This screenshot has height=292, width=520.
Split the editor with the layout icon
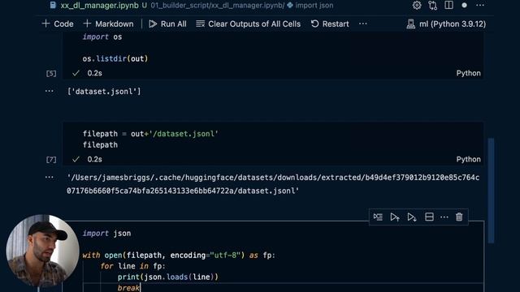coord(448,6)
